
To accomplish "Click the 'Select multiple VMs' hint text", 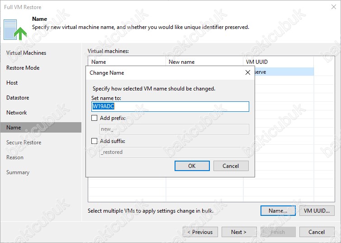I will pos(151,211).
